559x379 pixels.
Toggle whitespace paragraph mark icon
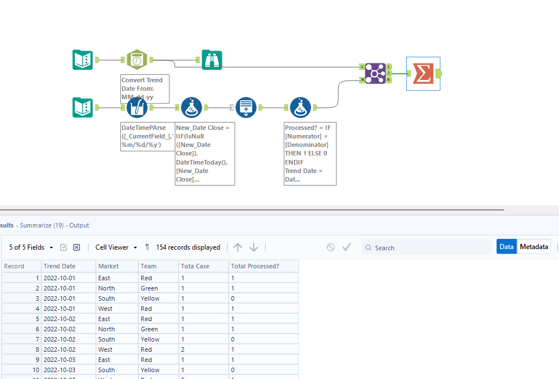147,247
